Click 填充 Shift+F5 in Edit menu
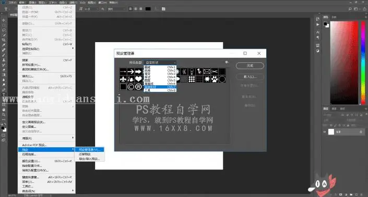 point(46,76)
